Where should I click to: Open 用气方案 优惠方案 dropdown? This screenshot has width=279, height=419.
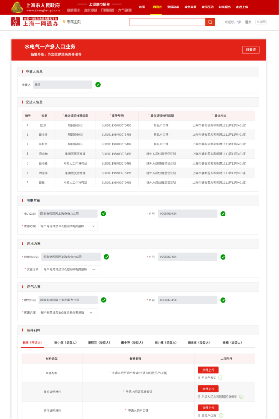[x=68, y=313]
